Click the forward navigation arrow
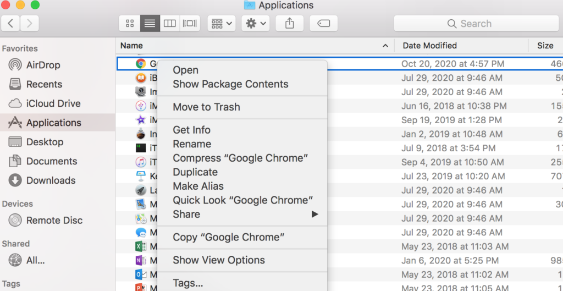 coord(29,23)
